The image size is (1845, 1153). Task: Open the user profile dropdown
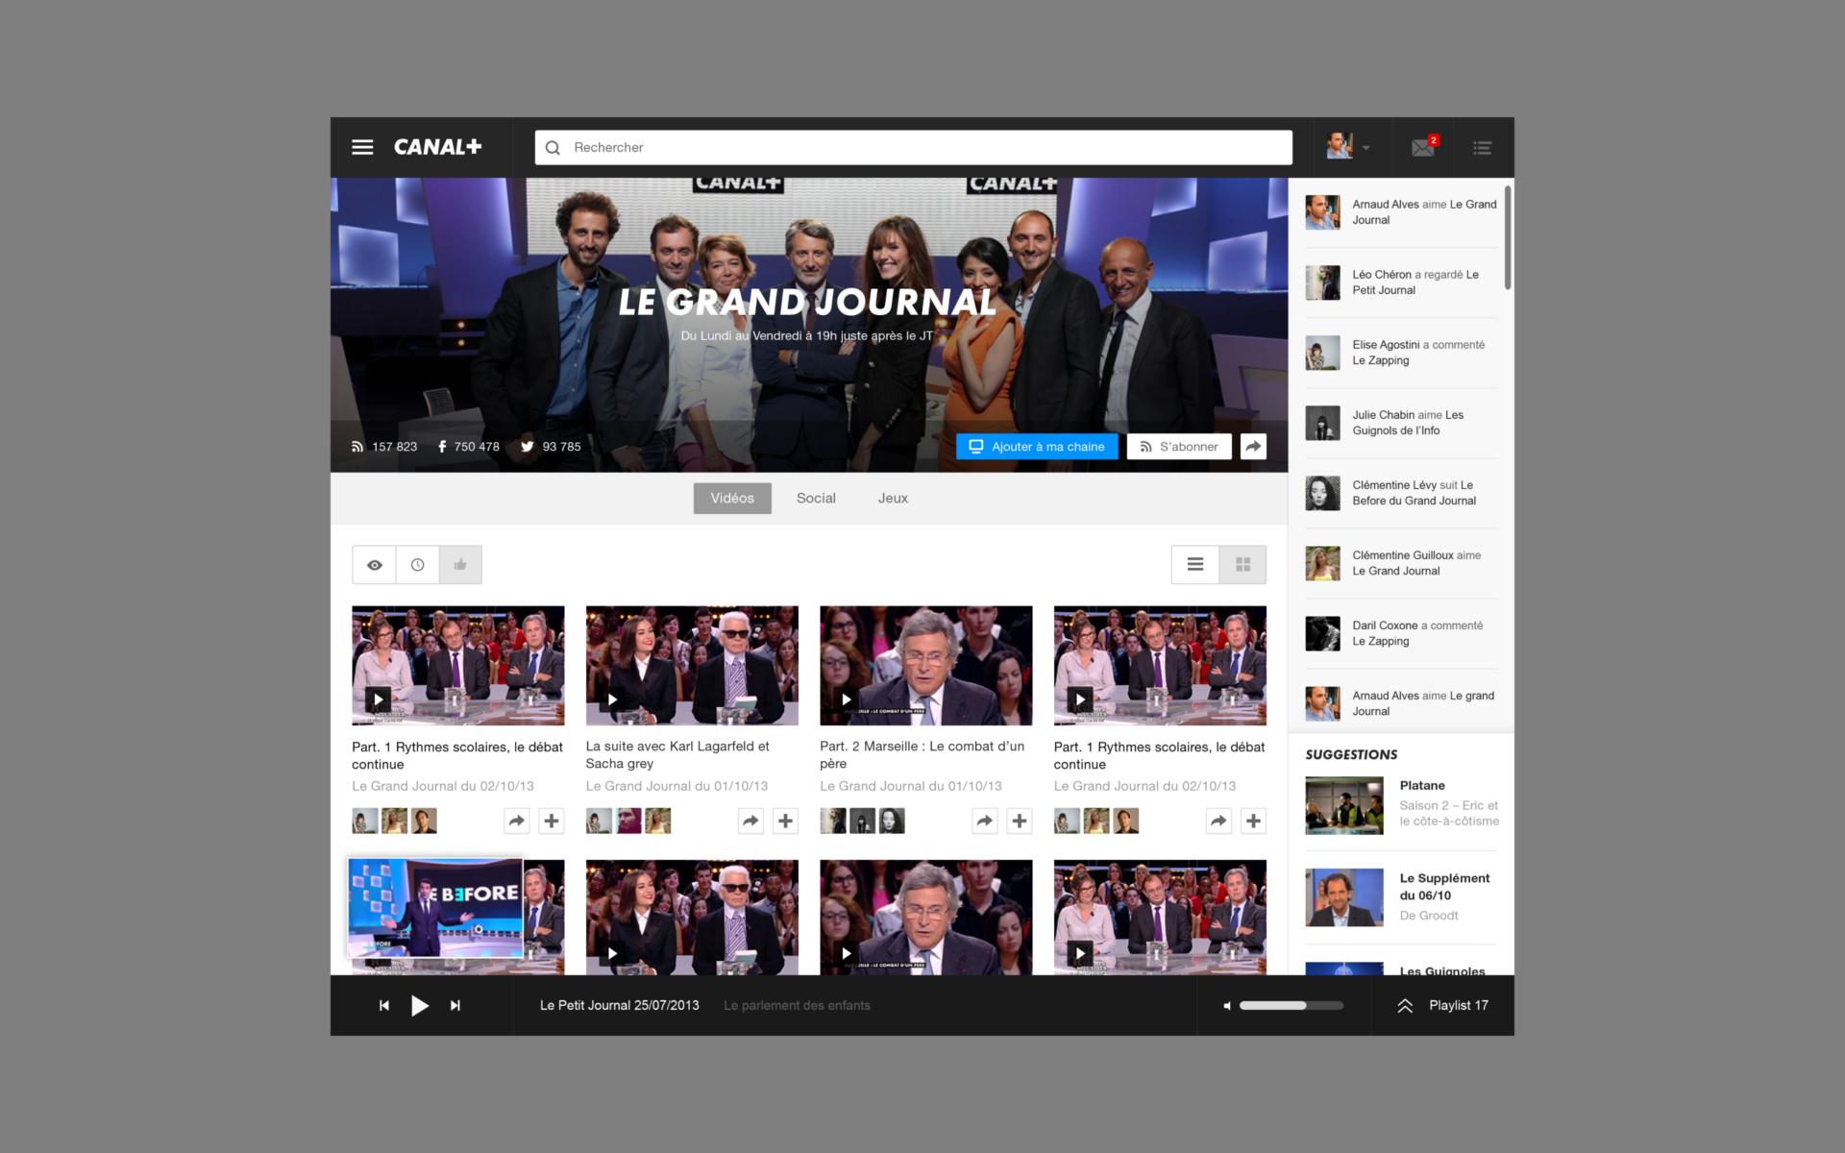[1349, 147]
